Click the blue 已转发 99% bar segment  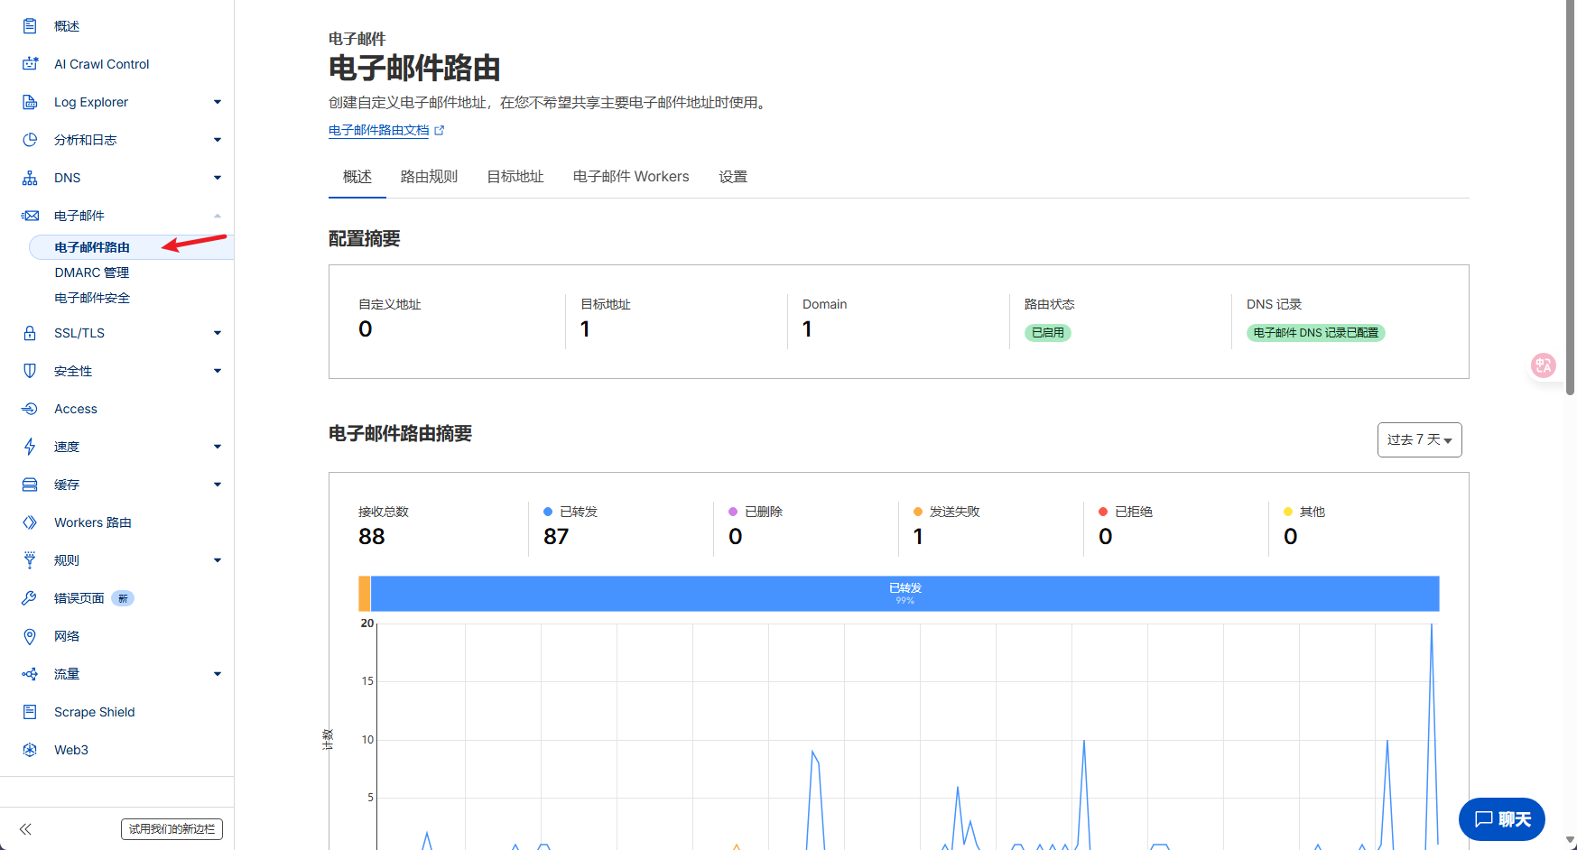click(x=904, y=594)
